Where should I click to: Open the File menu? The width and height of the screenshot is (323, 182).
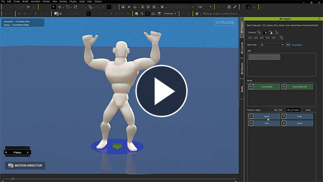pos(3,2)
